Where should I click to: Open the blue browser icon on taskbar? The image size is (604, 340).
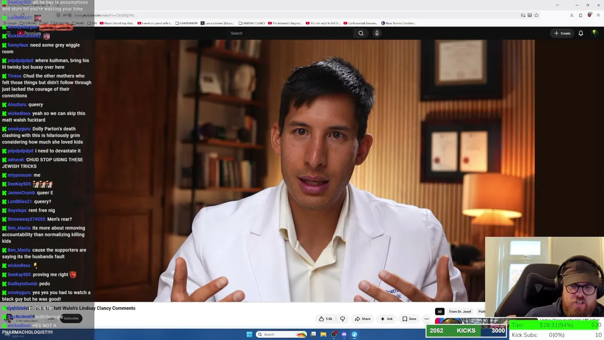(x=354, y=334)
